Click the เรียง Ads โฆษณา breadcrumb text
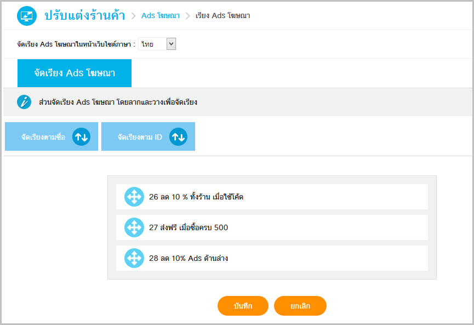 tap(223, 16)
